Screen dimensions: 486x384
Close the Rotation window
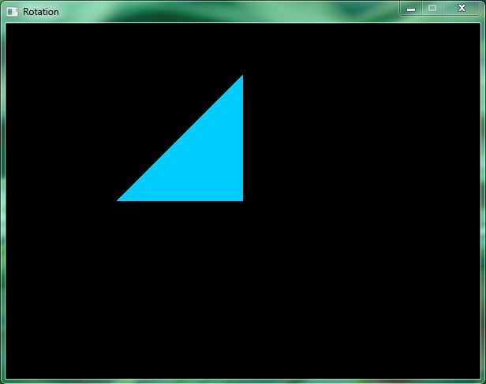coord(462,8)
